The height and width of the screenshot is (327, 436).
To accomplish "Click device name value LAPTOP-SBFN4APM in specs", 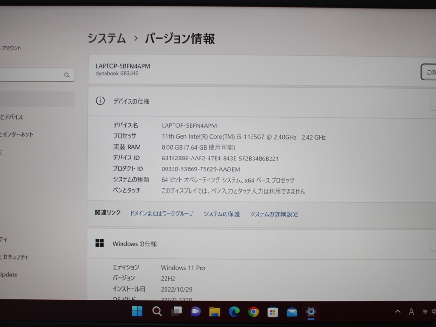I will (189, 125).
